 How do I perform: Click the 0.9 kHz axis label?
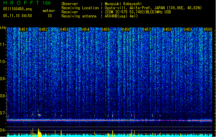pyautogui.click(x=3, y=79)
